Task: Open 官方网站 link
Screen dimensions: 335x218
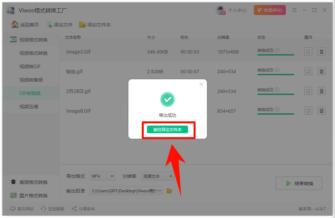Action: [x=22, y=209]
